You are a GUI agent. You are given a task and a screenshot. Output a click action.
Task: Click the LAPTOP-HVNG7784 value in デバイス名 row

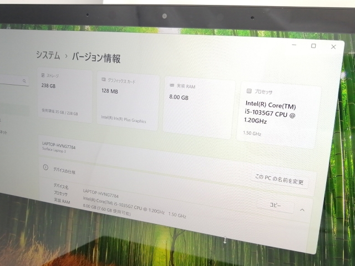101,193
